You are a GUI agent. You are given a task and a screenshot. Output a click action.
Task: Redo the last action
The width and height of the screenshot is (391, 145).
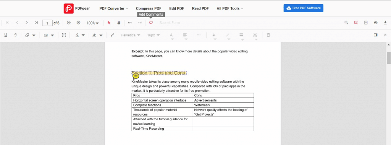[140, 23]
